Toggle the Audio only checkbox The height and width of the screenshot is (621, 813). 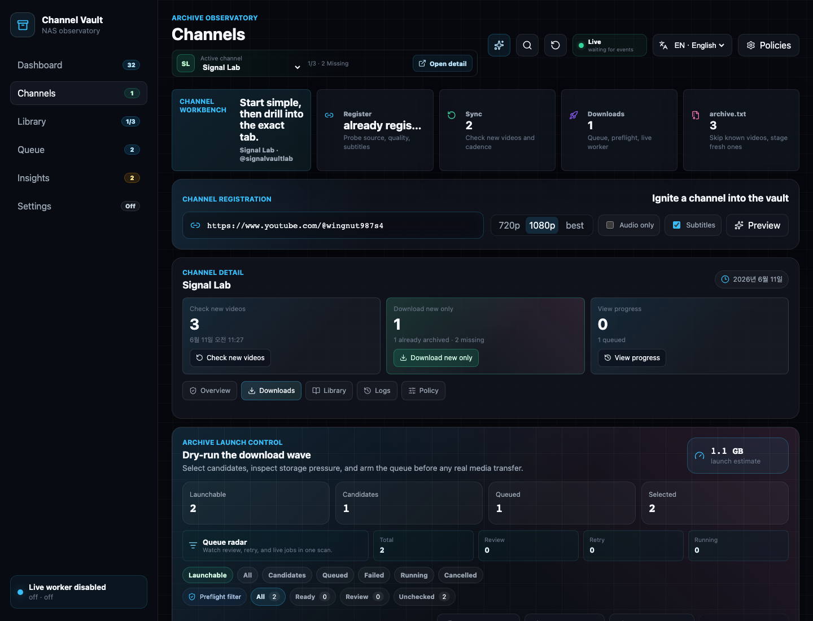point(610,225)
